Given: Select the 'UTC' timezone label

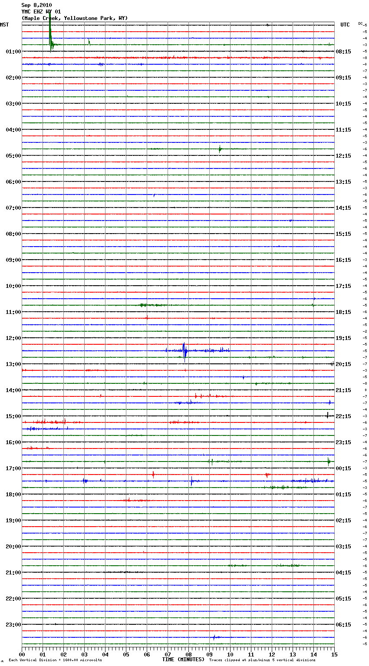Looking at the screenshot, I should [345, 25].
